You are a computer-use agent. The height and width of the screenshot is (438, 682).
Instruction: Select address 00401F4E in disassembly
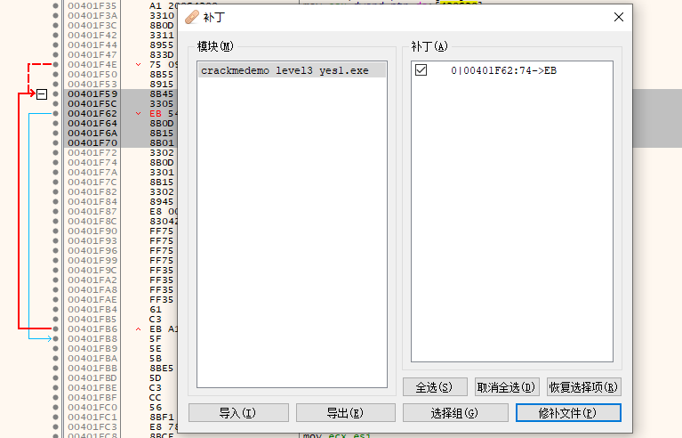(92, 64)
